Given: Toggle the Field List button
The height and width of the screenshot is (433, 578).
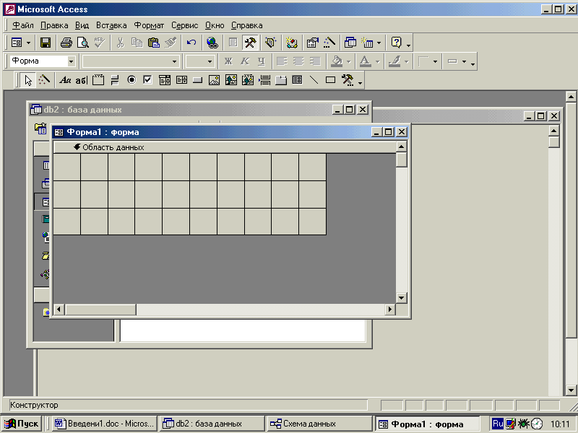Looking at the screenshot, I should pos(233,43).
